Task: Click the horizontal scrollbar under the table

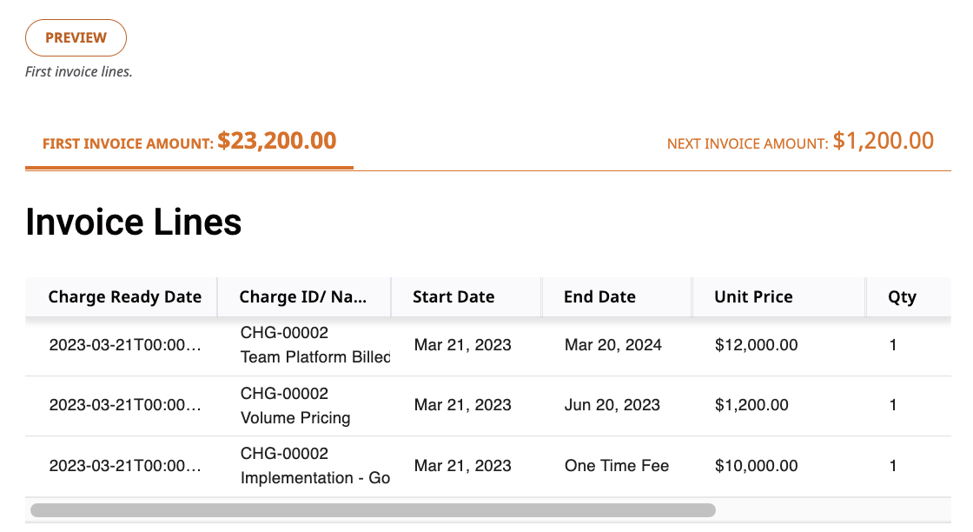Action: tap(373, 510)
